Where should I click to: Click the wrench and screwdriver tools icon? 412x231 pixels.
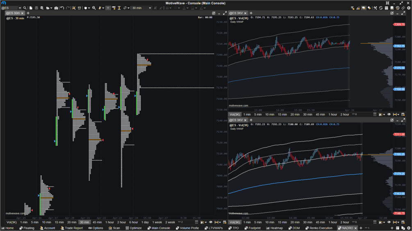[375, 8]
